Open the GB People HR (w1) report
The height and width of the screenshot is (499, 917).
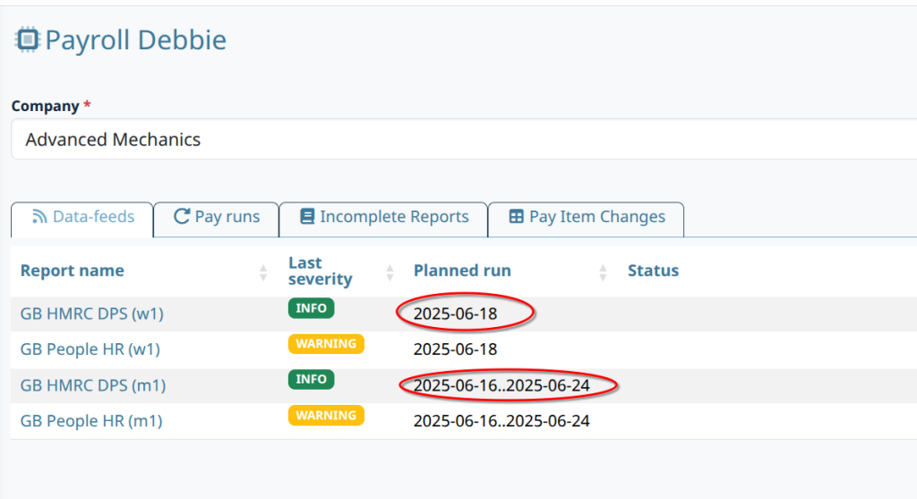pyautogui.click(x=90, y=349)
